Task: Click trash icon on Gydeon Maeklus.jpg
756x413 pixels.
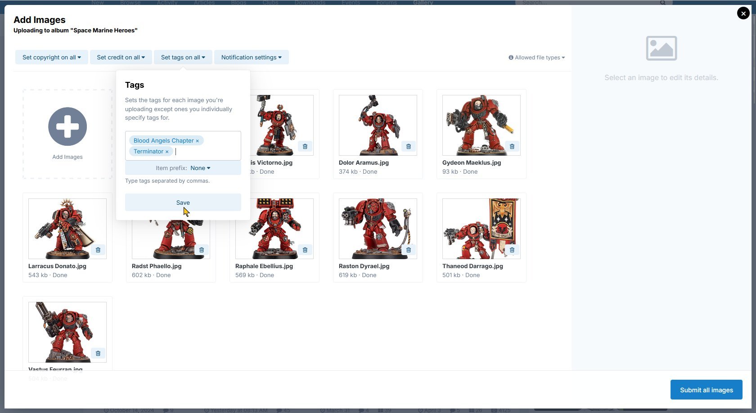Action: pos(512,147)
